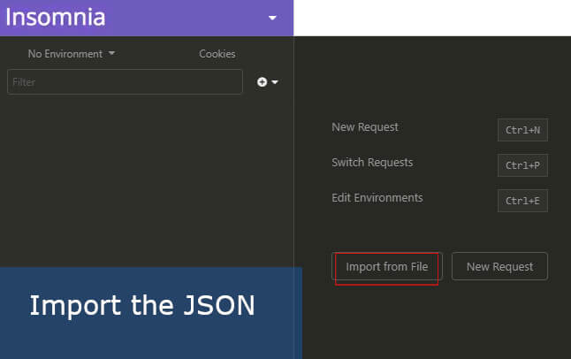
Task: Focus the Filter input field
Action: pos(124,82)
